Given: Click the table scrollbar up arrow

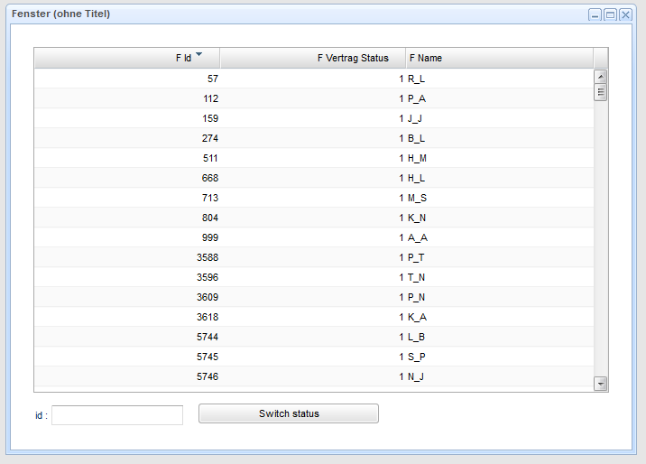Looking at the screenshot, I should coord(601,76).
